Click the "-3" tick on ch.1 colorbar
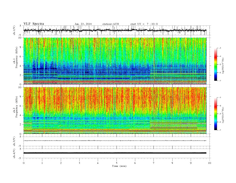236x183 pixels. (x=220, y=48)
